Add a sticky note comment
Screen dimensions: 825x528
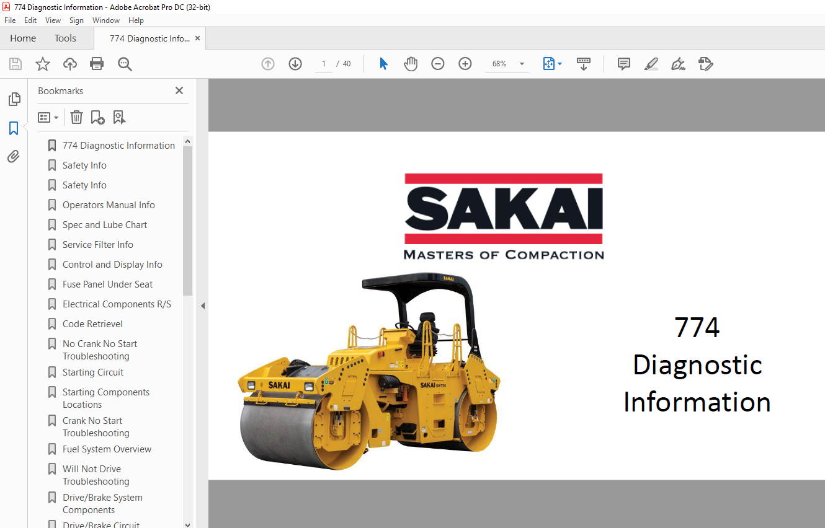click(x=624, y=64)
